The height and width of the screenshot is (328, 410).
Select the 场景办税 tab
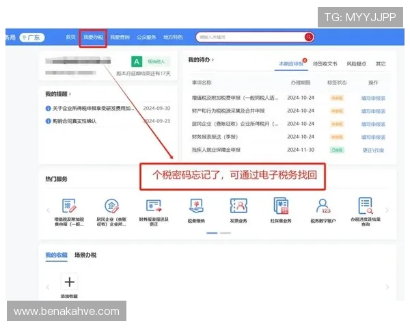coord(85,255)
